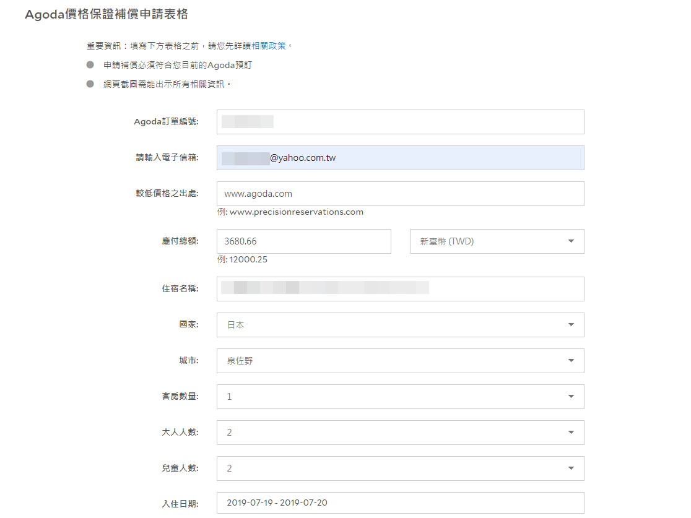Open the 國家 dropdown showing 日本

[x=400, y=325]
